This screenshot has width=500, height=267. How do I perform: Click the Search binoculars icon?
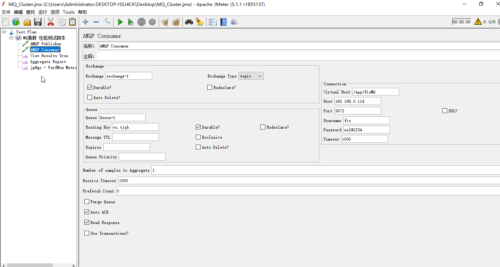pyautogui.click(x=189, y=22)
